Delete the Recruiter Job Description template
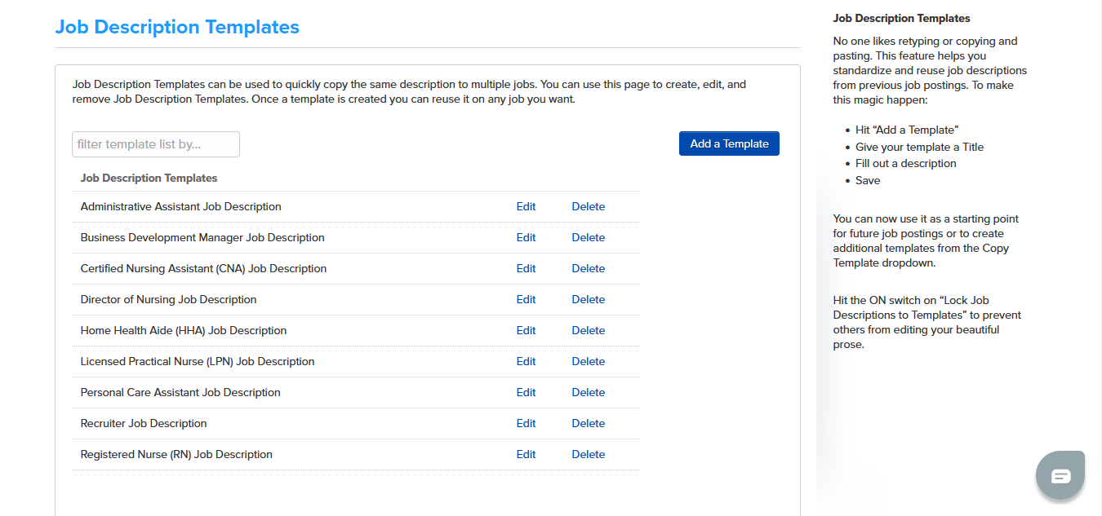Viewport: 1102px width, 516px height. pyautogui.click(x=588, y=424)
